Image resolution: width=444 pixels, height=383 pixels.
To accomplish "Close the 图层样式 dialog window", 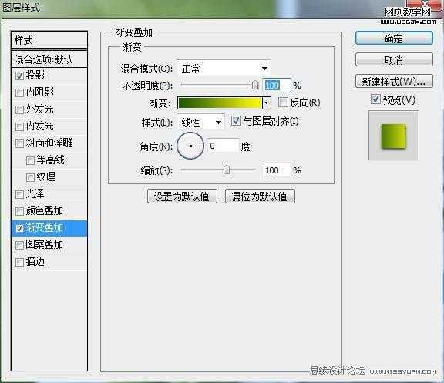I will tap(424, 4).
